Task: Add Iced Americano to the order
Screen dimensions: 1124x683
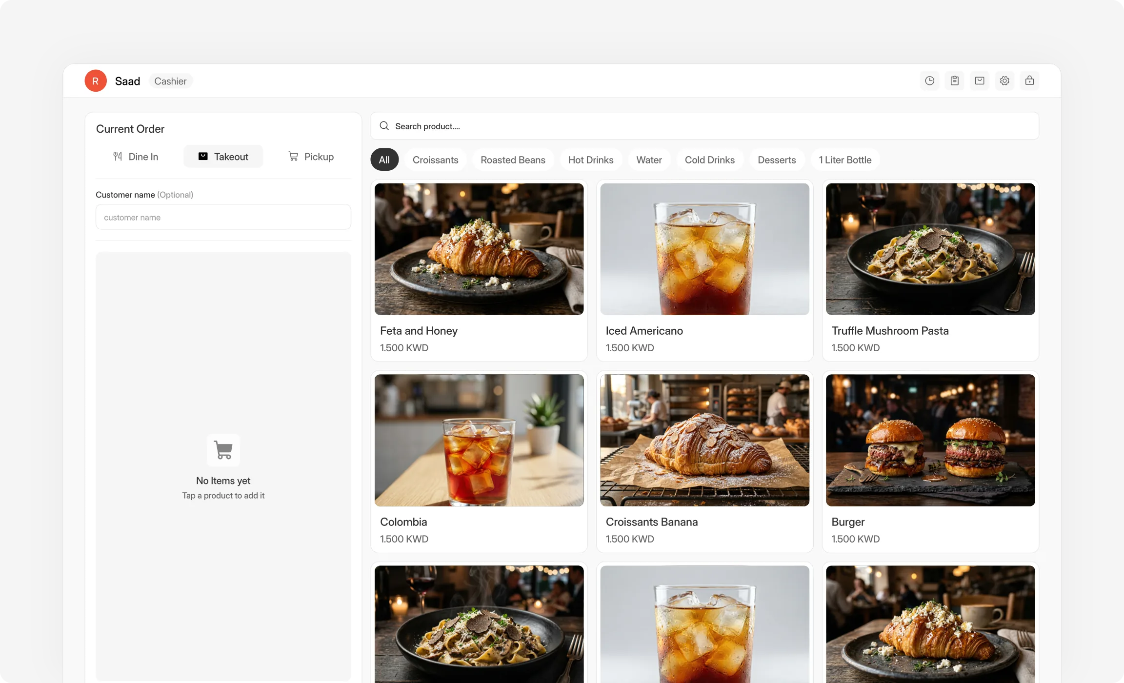Action: pyautogui.click(x=704, y=271)
